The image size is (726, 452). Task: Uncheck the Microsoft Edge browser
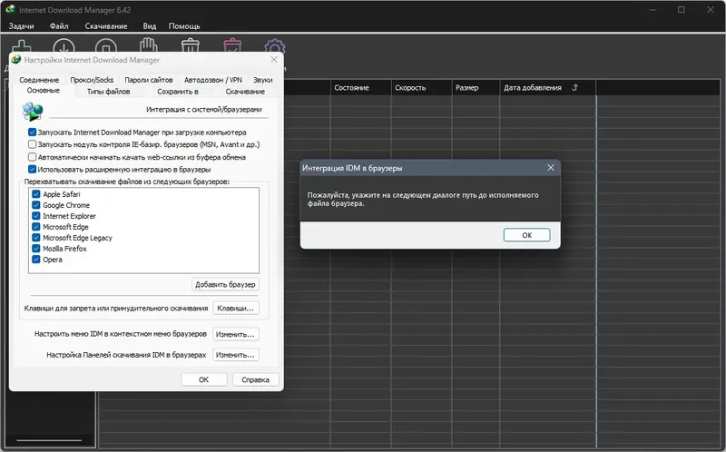(x=36, y=227)
